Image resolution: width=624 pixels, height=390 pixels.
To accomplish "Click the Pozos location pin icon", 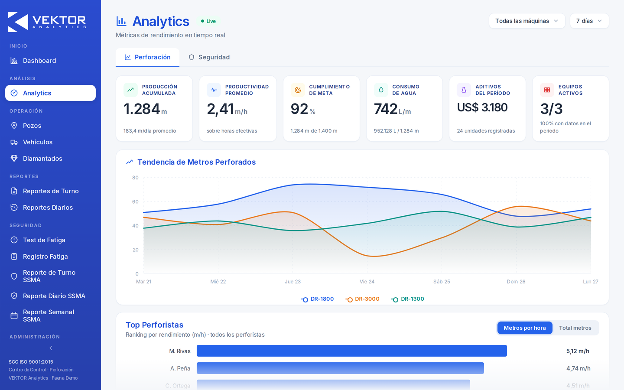I will tap(14, 126).
